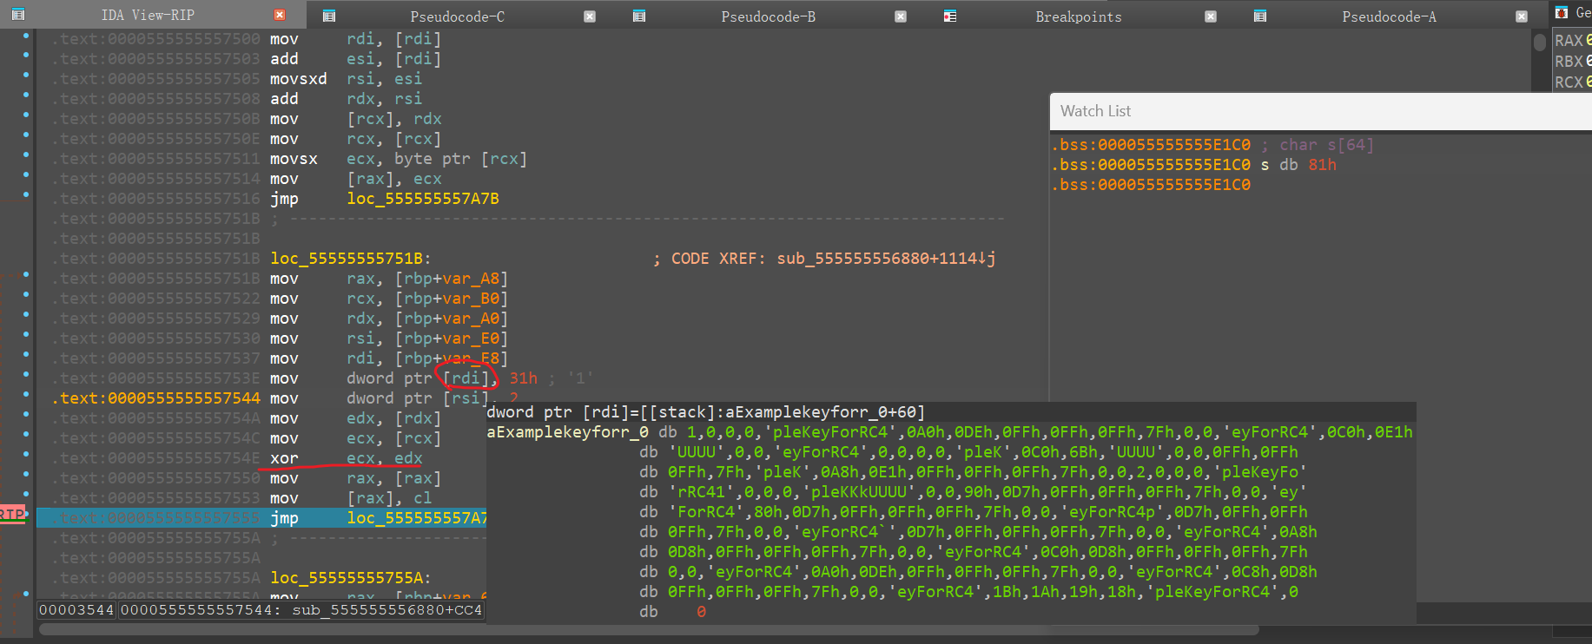This screenshot has height=644, width=1592.
Task: Click aExamplekeyforr_0 in the hint popup
Action: point(567,432)
